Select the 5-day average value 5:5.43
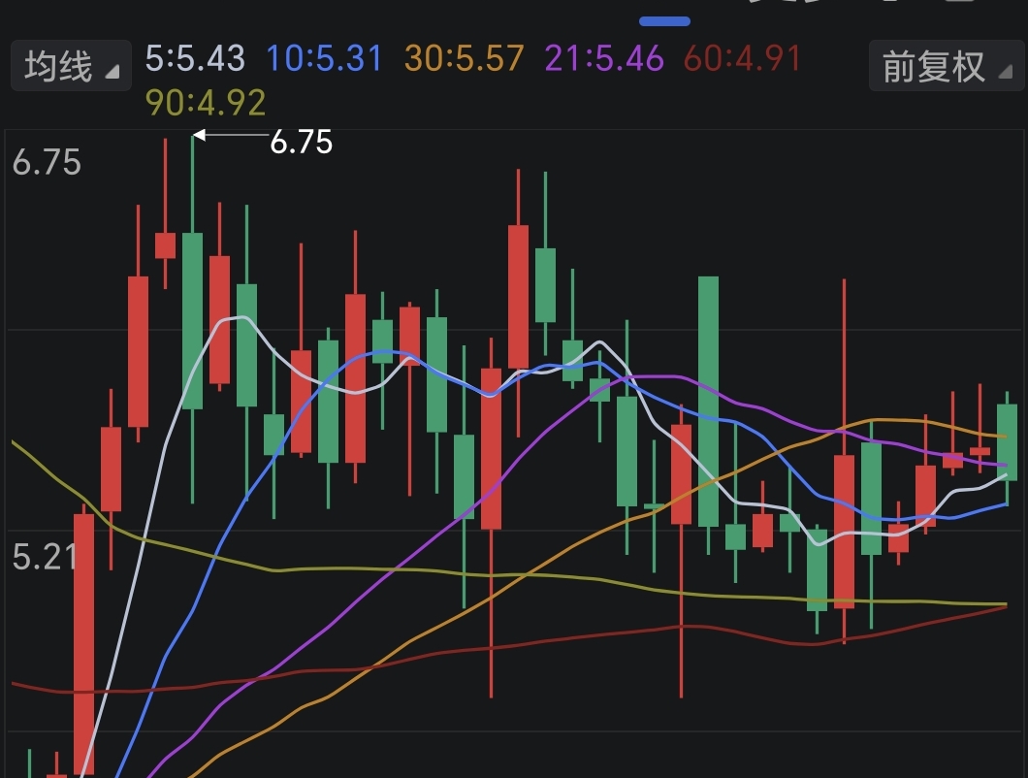 (x=195, y=58)
